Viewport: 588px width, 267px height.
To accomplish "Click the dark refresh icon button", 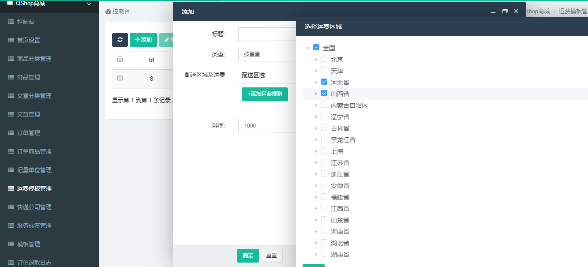I will pyautogui.click(x=120, y=40).
